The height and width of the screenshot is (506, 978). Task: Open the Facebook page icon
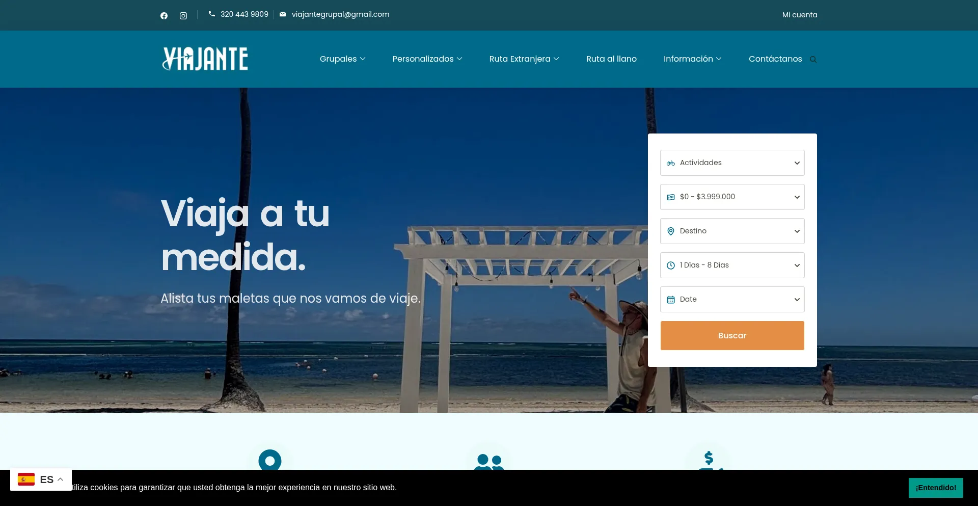(164, 16)
